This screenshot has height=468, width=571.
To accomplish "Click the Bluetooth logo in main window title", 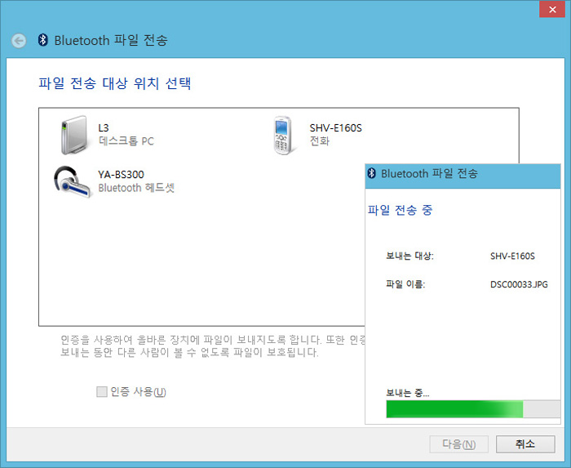I will (x=43, y=40).
